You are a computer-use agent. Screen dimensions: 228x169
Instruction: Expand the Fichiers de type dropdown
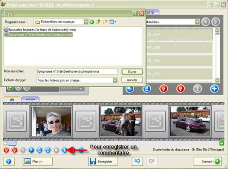pos(115,80)
